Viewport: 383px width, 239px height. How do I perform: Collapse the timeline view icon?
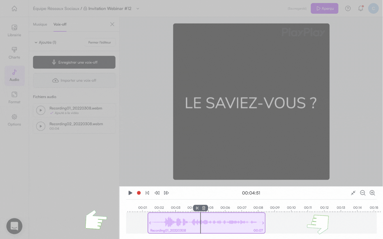tap(353, 193)
